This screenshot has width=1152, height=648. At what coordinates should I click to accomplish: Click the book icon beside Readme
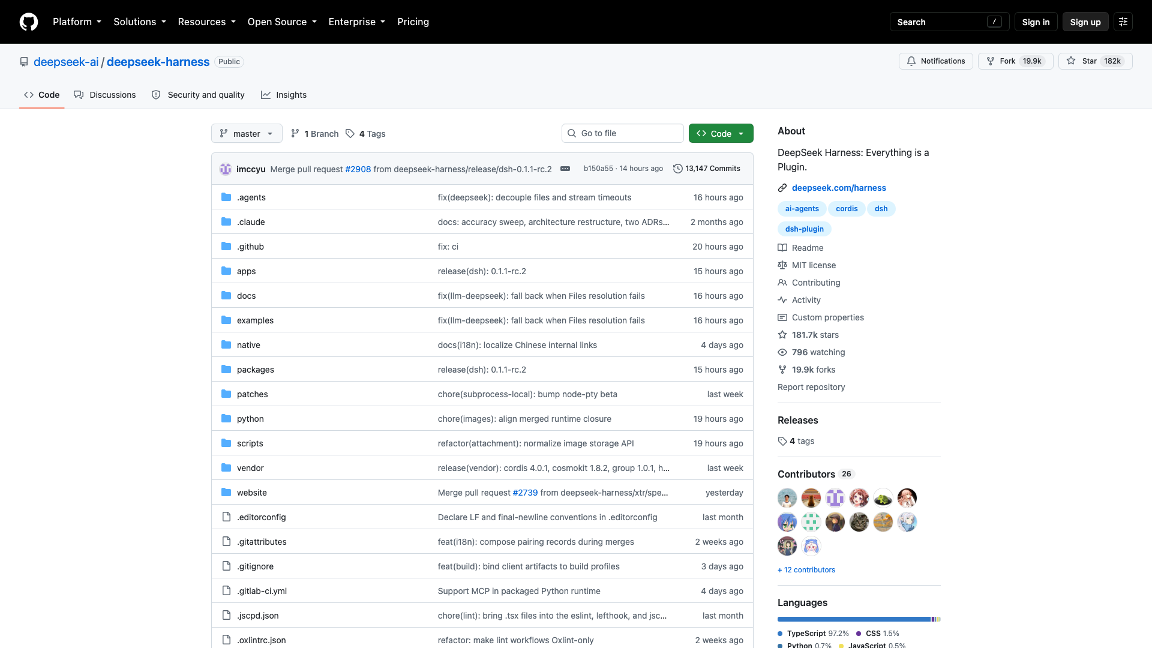pos(782,248)
